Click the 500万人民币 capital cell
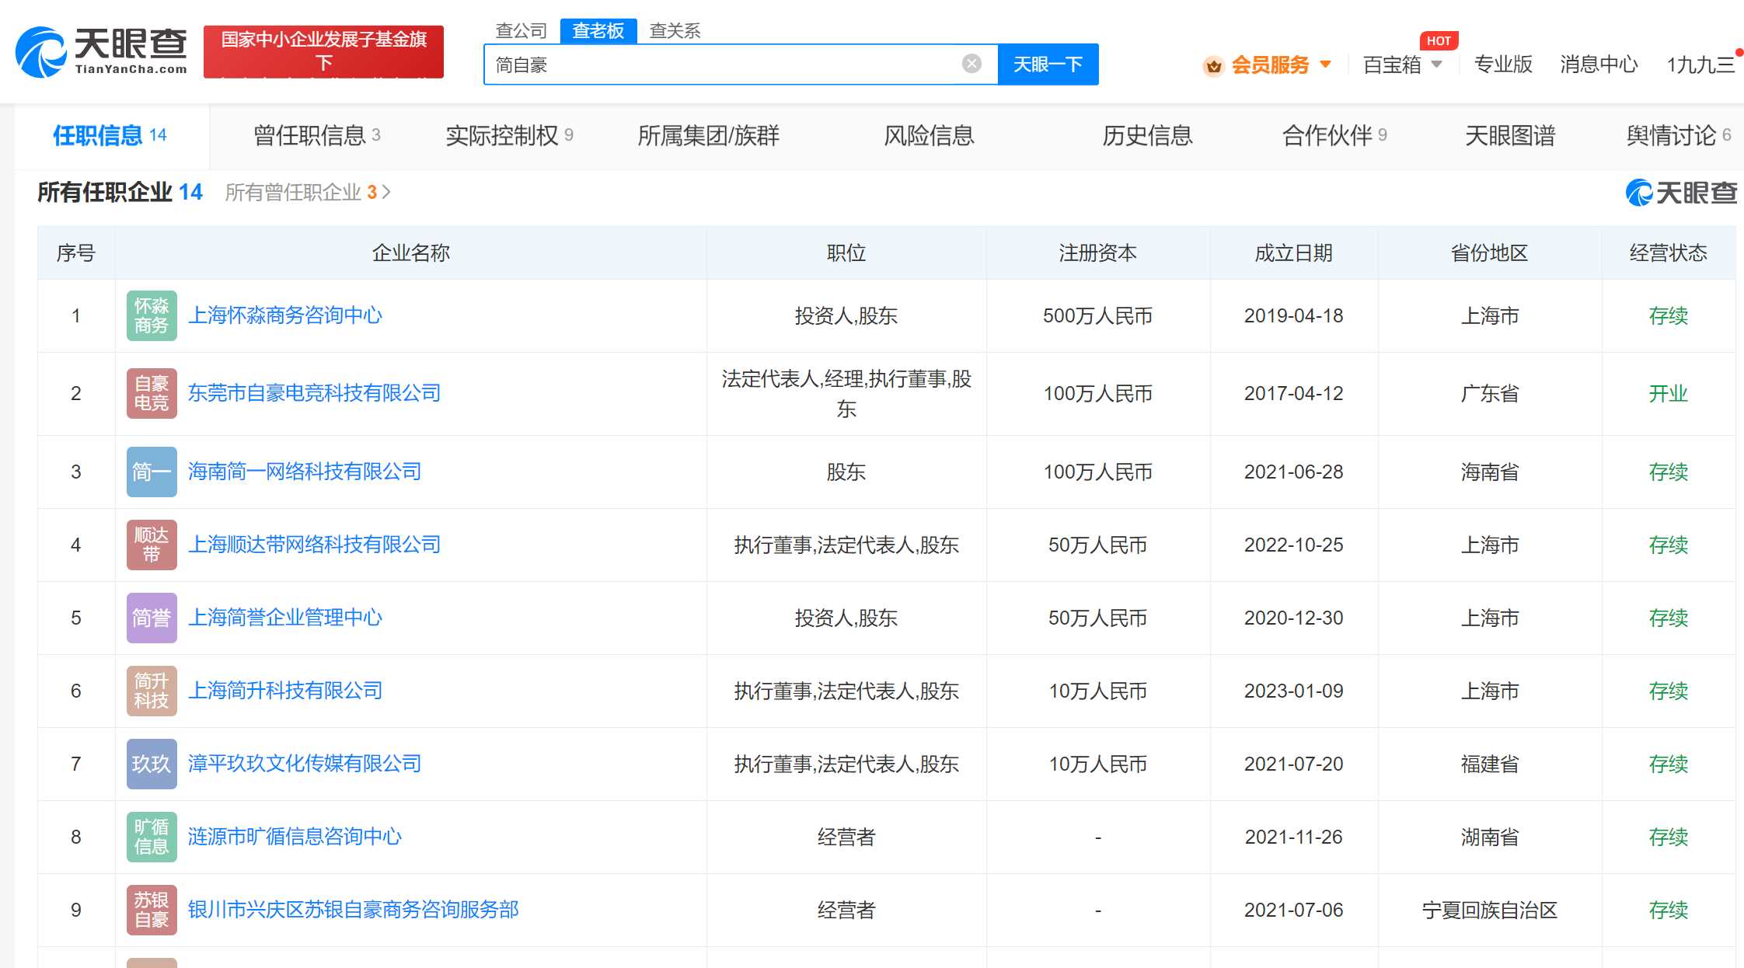The image size is (1744, 968). click(x=1097, y=316)
